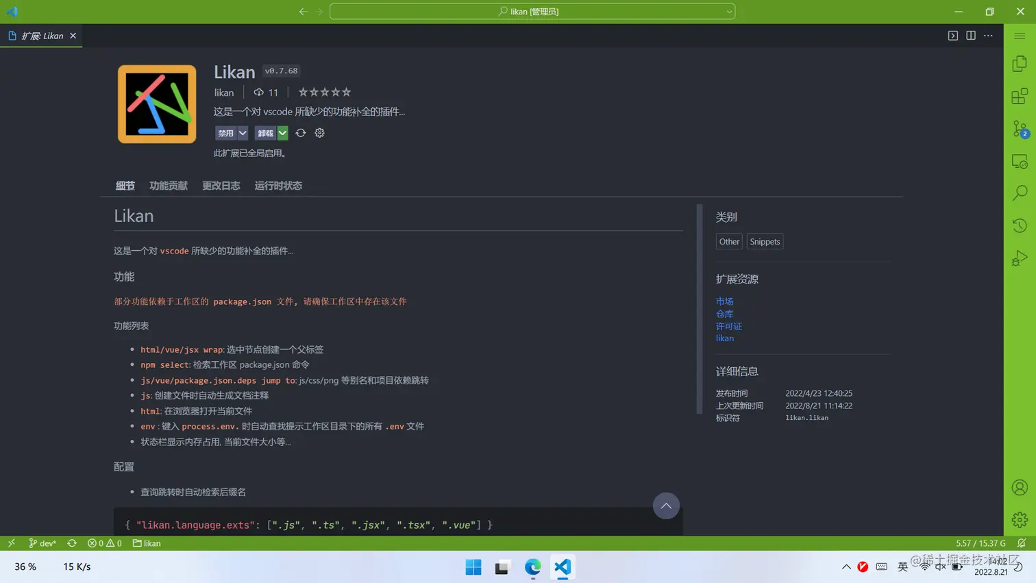This screenshot has height=583, width=1036.
Task: Switch to the 更改日志 tab
Action: click(221, 186)
